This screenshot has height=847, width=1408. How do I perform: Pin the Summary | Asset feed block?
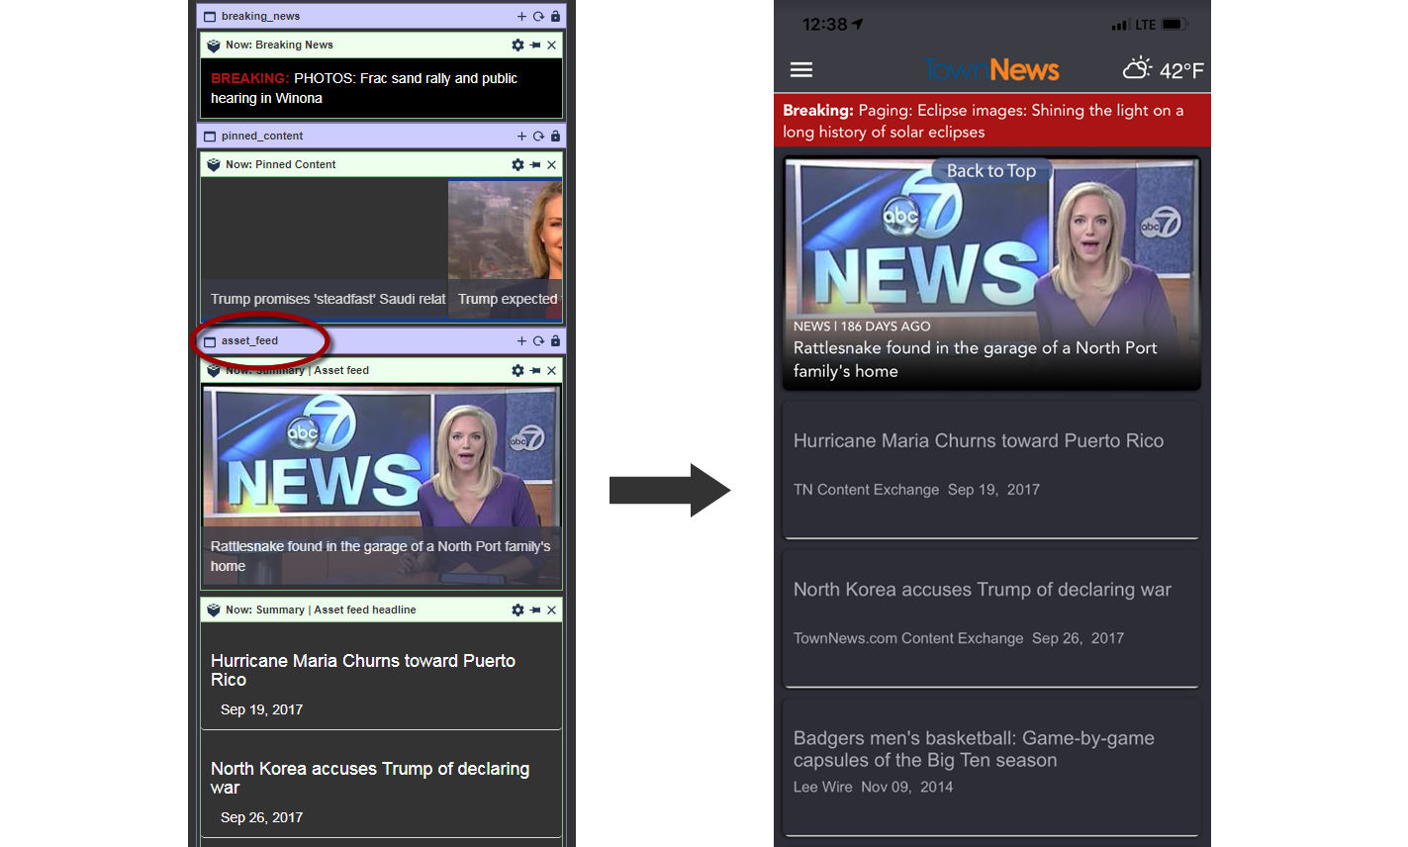(535, 370)
